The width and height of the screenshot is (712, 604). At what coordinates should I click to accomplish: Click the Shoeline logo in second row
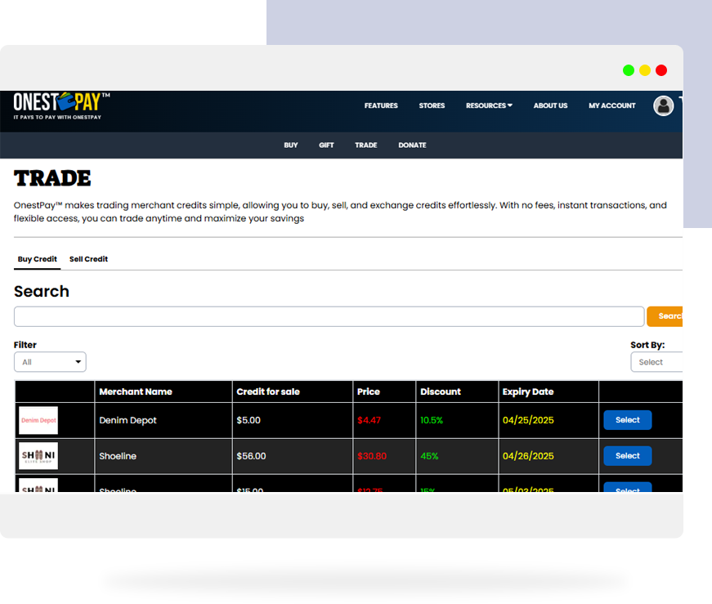click(x=38, y=456)
